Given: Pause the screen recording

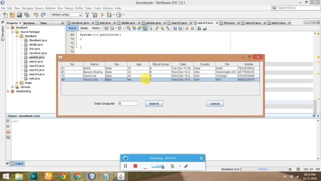Looking at the screenshot, I should (125, 166).
